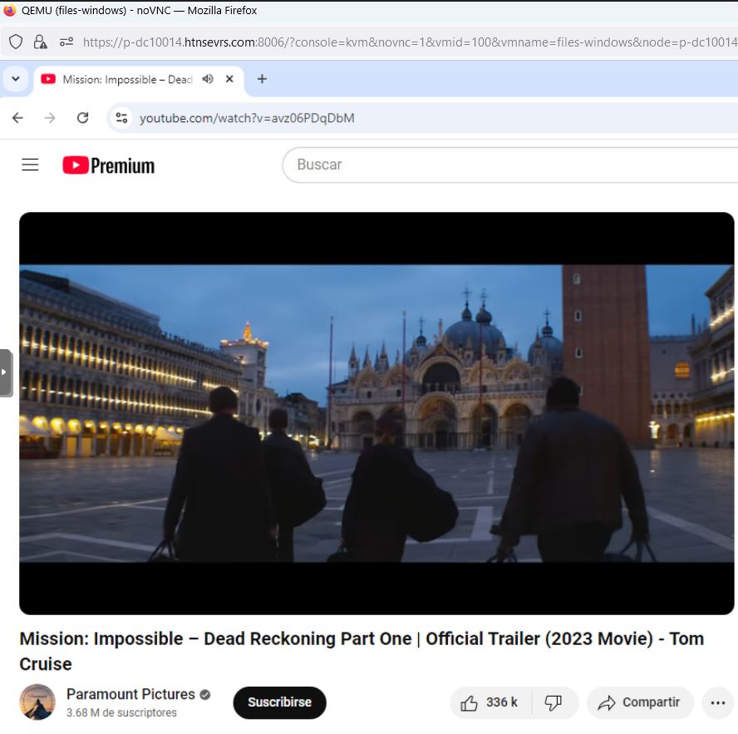
Task: Click the video player to pause playback
Action: coord(376,413)
